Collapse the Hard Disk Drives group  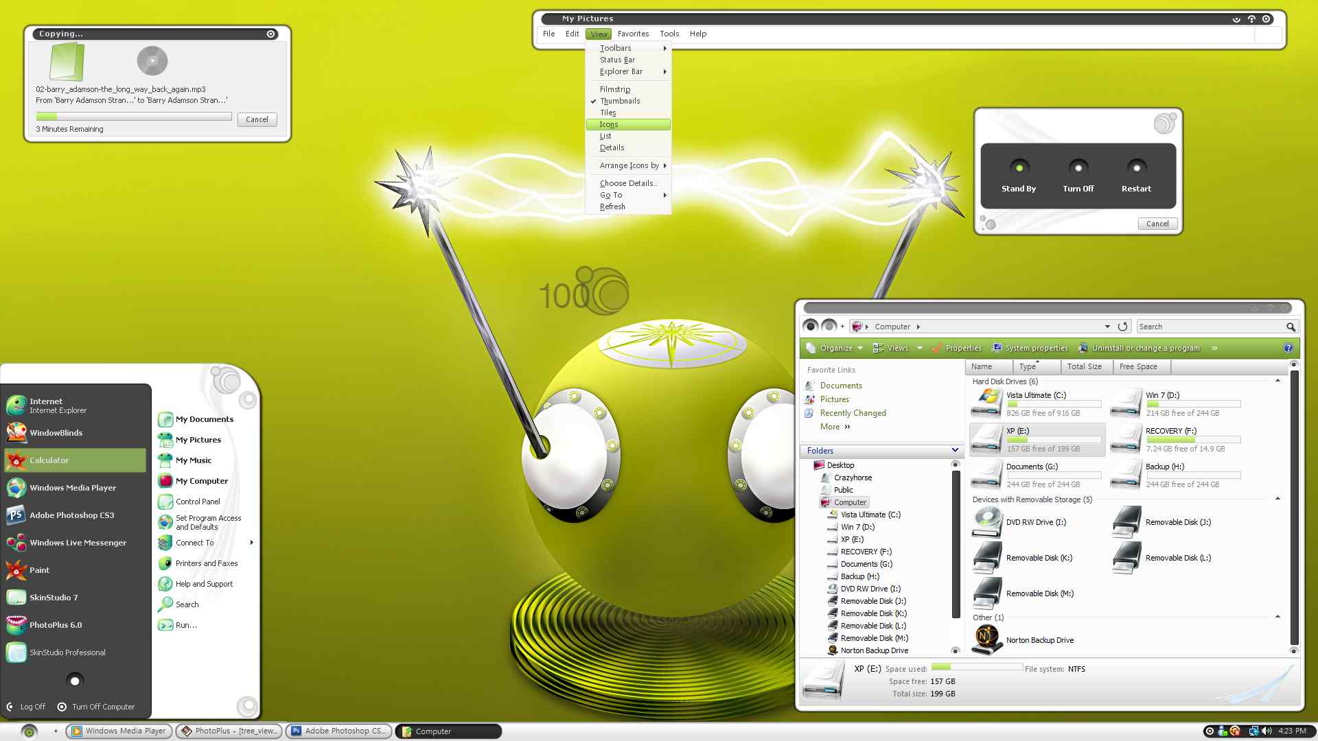[x=1277, y=381]
